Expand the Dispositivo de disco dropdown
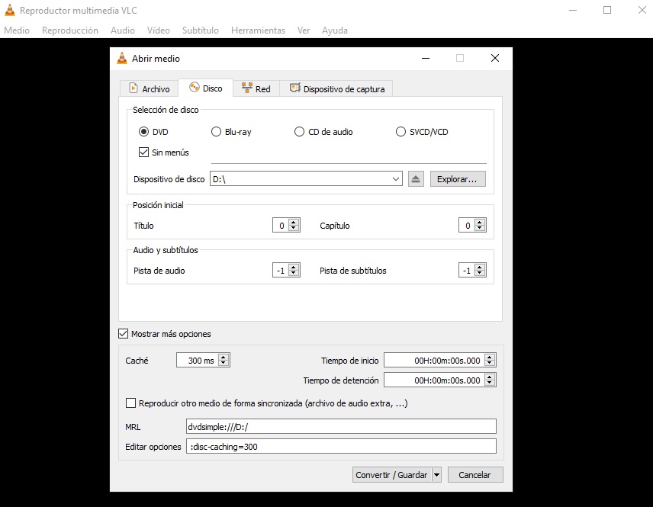This screenshot has width=653, height=507. pyautogui.click(x=395, y=179)
